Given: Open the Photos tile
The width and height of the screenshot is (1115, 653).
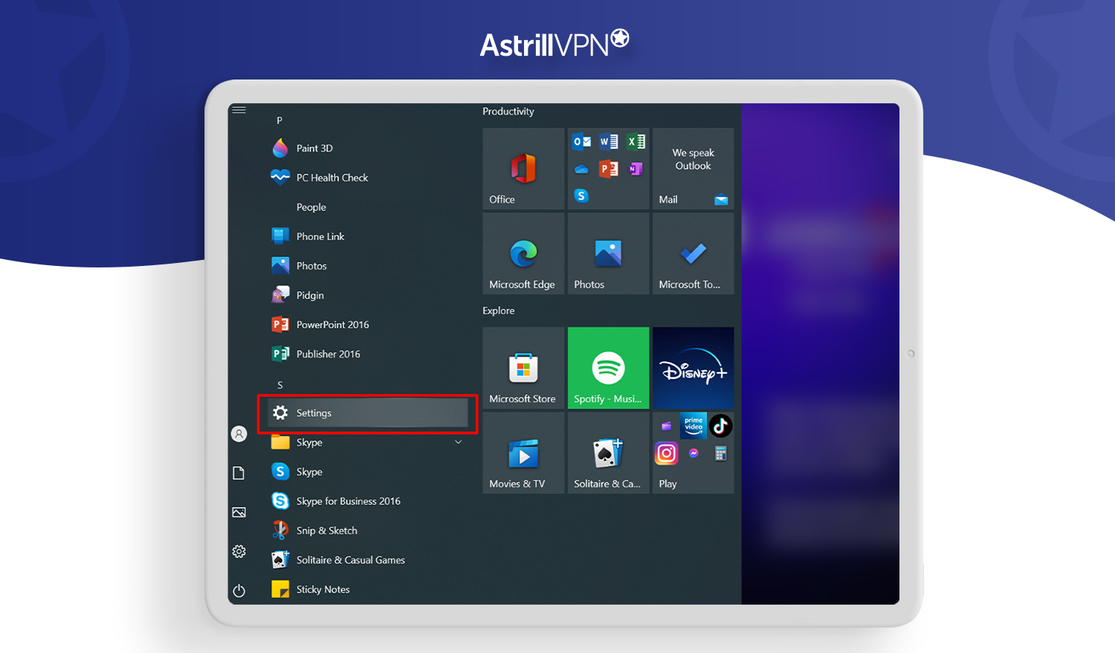Looking at the screenshot, I should pyautogui.click(x=608, y=253).
